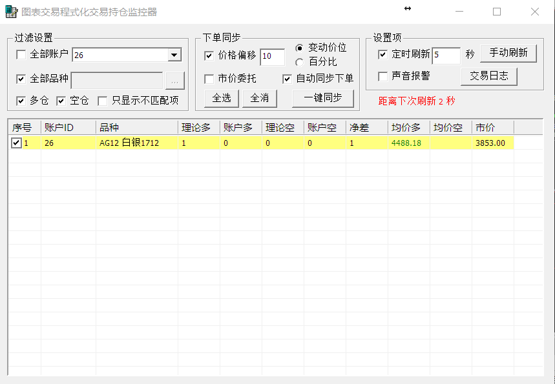Image resolution: width=555 pixels, height=384 pixels.
Task: Click the disabled 品种 text field
Action: click(x=117, y=81)
